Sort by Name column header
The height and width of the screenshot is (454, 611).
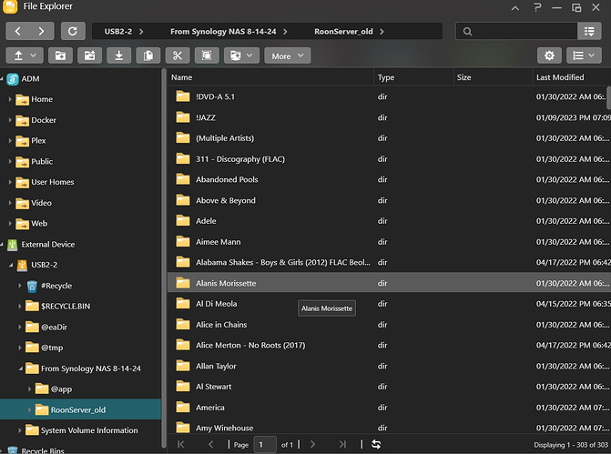(270, 77)
